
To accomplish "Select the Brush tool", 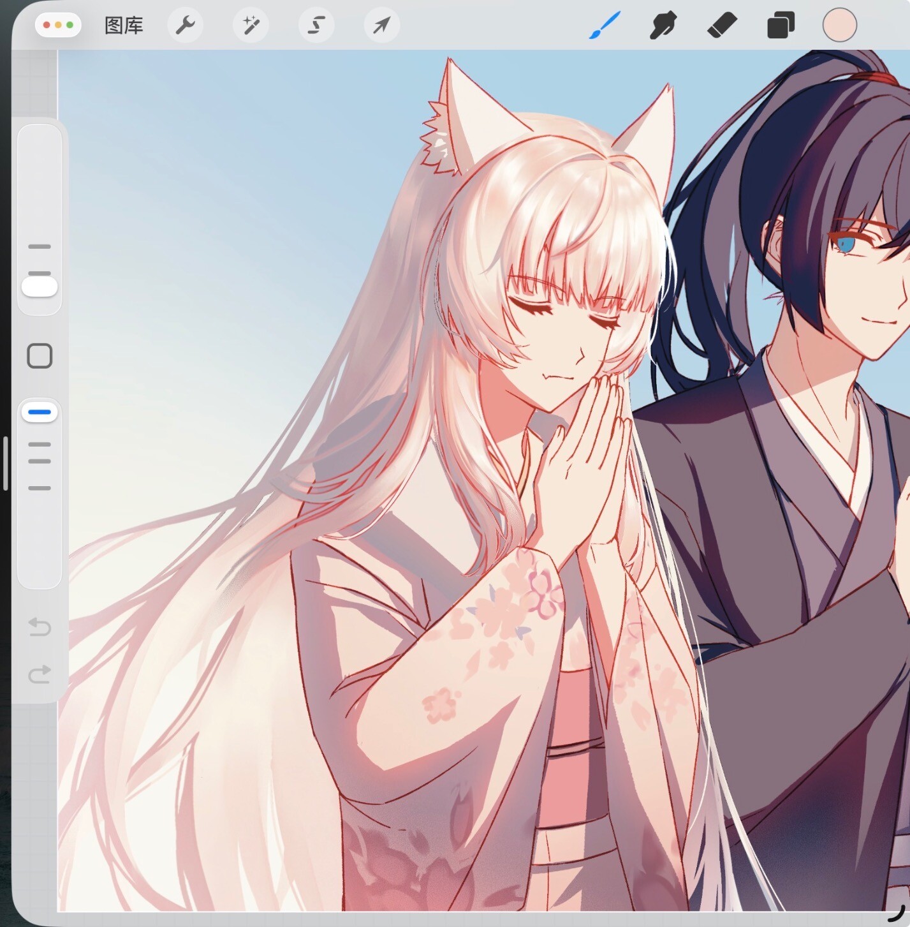I will tap(604, 26).
